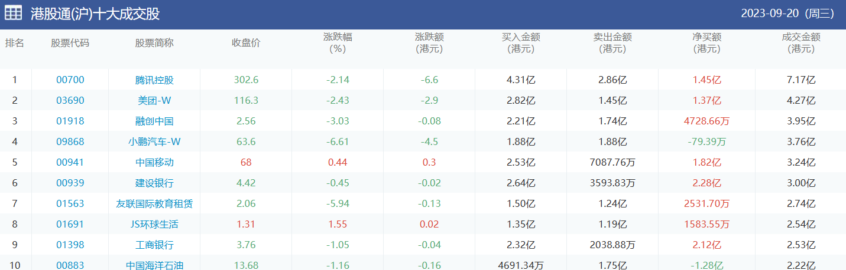This screenshot has width=846, height=270.
Task: Open stock code 00939
Action: (70, 183)
